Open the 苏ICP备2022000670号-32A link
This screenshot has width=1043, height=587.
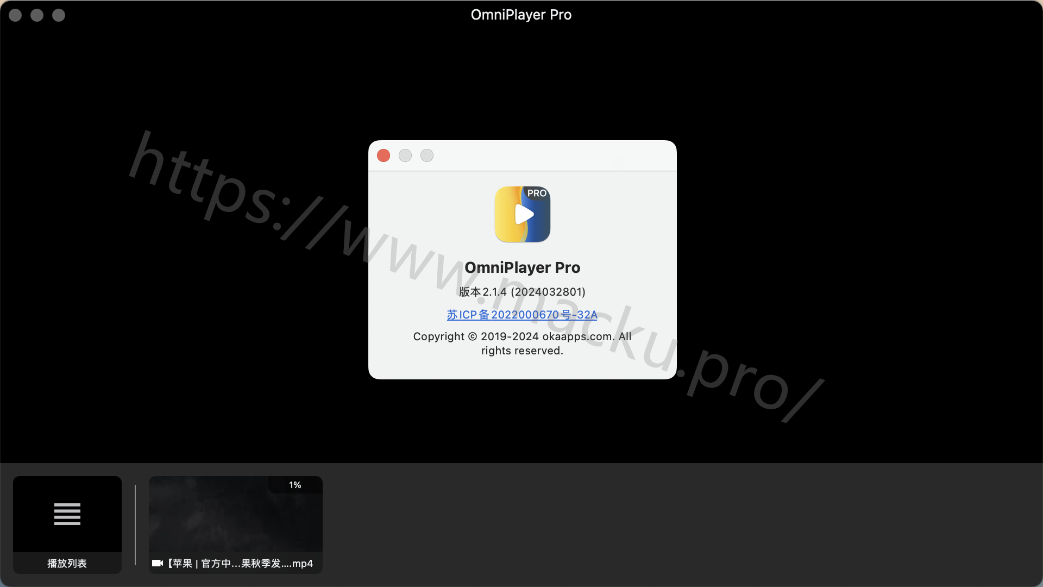pyautogui.click(x=522, y=315)
